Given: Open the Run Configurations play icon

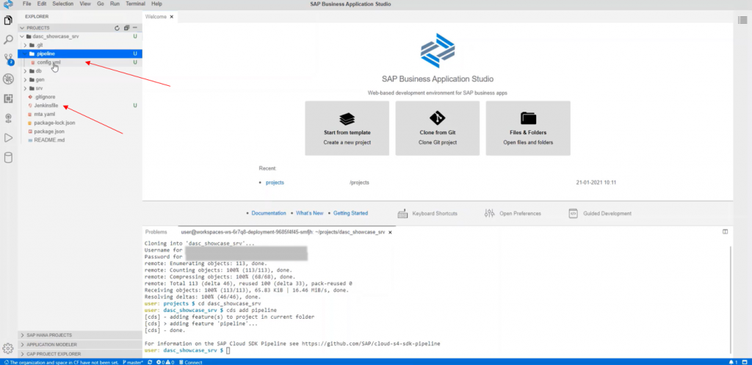Looking at the screenshot, I should pyautogui.click(x=8, y=137).
